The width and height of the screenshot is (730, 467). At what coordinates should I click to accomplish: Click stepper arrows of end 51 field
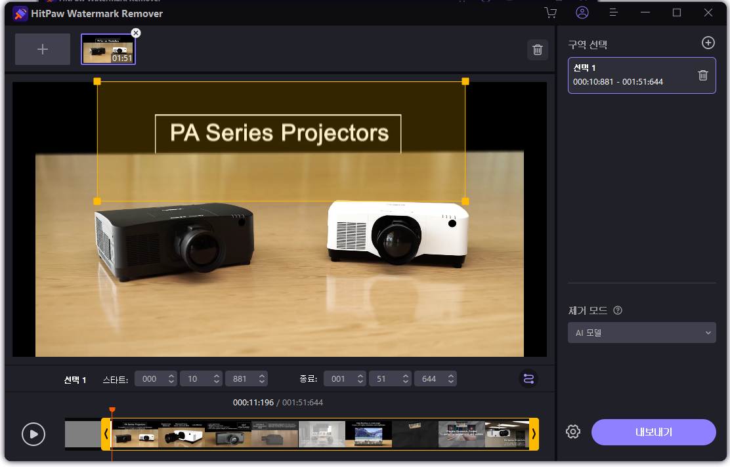406,378
